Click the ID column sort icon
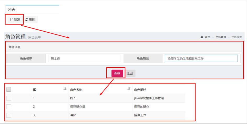Image resolution: width=247 pixels, height=124 pixels. (65, 89)
